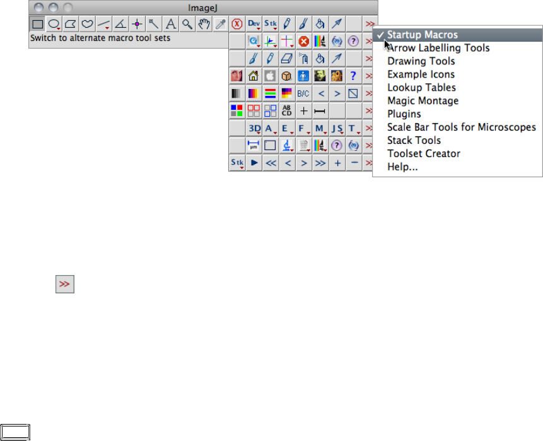Open the Dev menu tool dropdown
Viewport: 543px width, 441px height.
254,24
